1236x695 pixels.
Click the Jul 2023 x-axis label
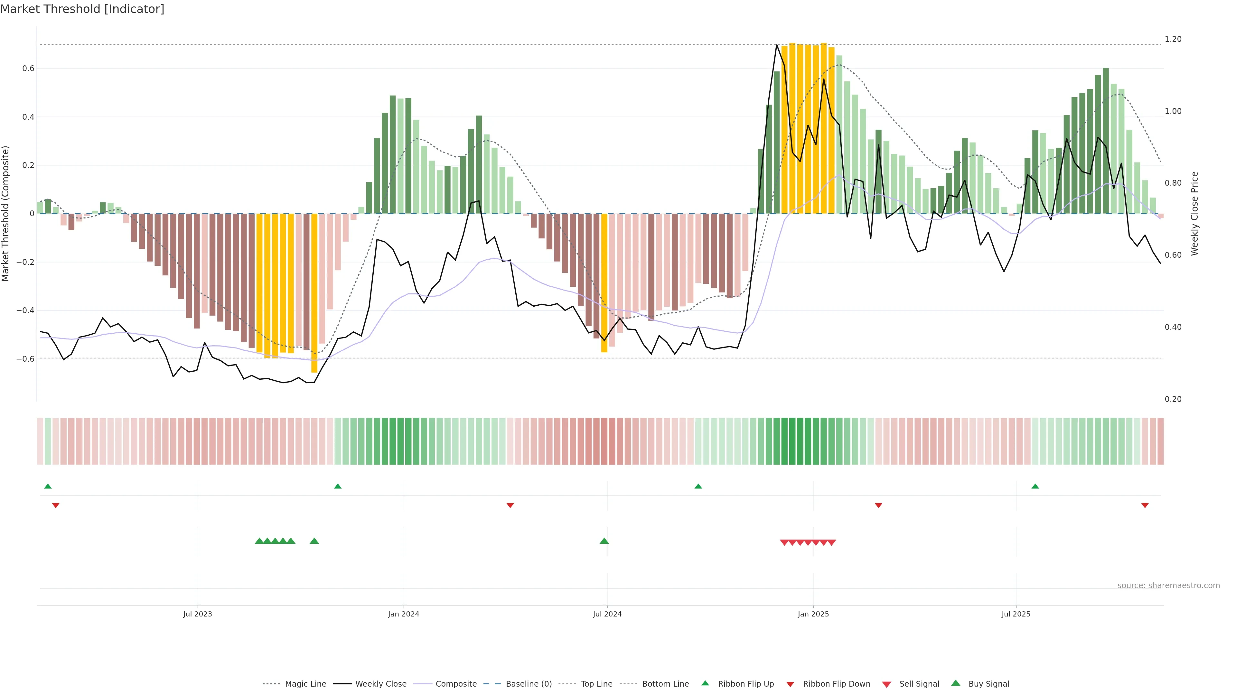(x=197, y=614)
